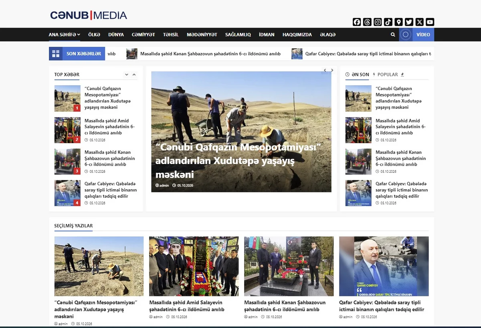Advance to the next slide in the main slider
Screen dimensions: 481x328
[332, 70]
